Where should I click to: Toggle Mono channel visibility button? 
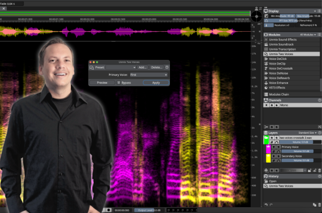[266, 105]
